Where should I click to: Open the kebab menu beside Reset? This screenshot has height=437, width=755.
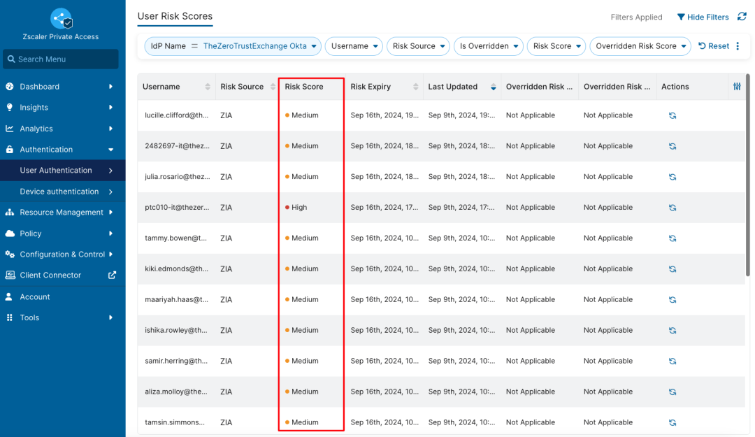pos(738,46)
